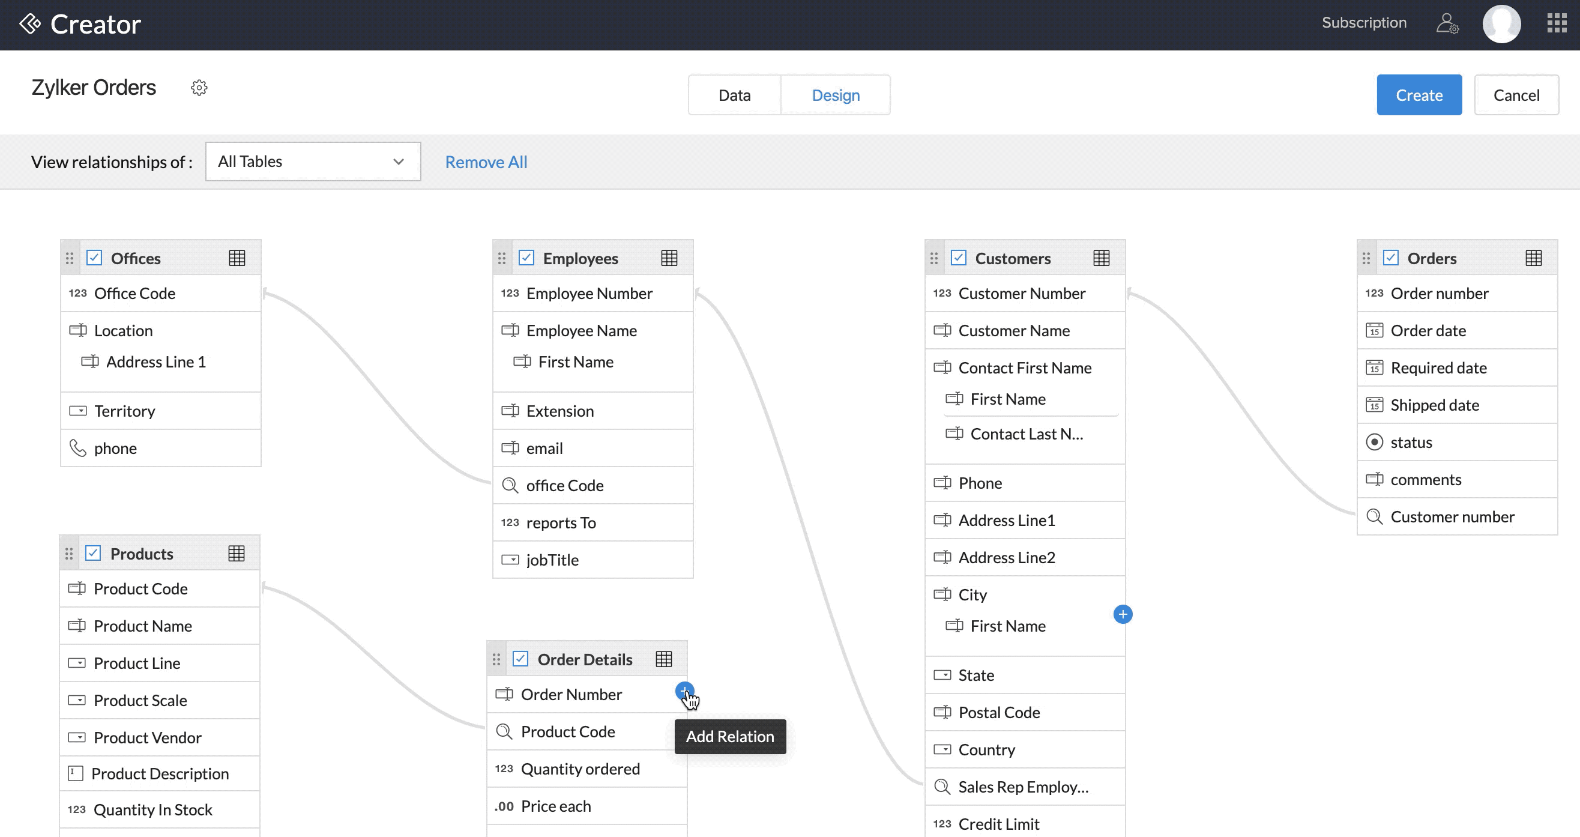Select the Required date field
1580x837 pixels.
click(1457, 368)
